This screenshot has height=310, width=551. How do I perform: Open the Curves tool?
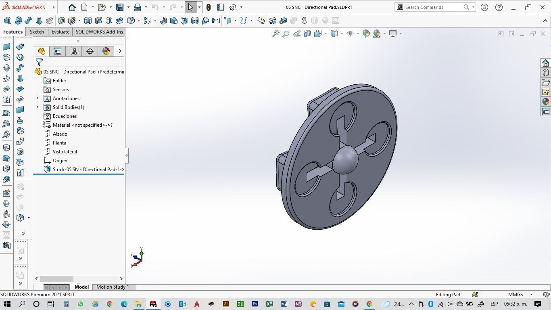pyautogui.click(x=243, y=21)
